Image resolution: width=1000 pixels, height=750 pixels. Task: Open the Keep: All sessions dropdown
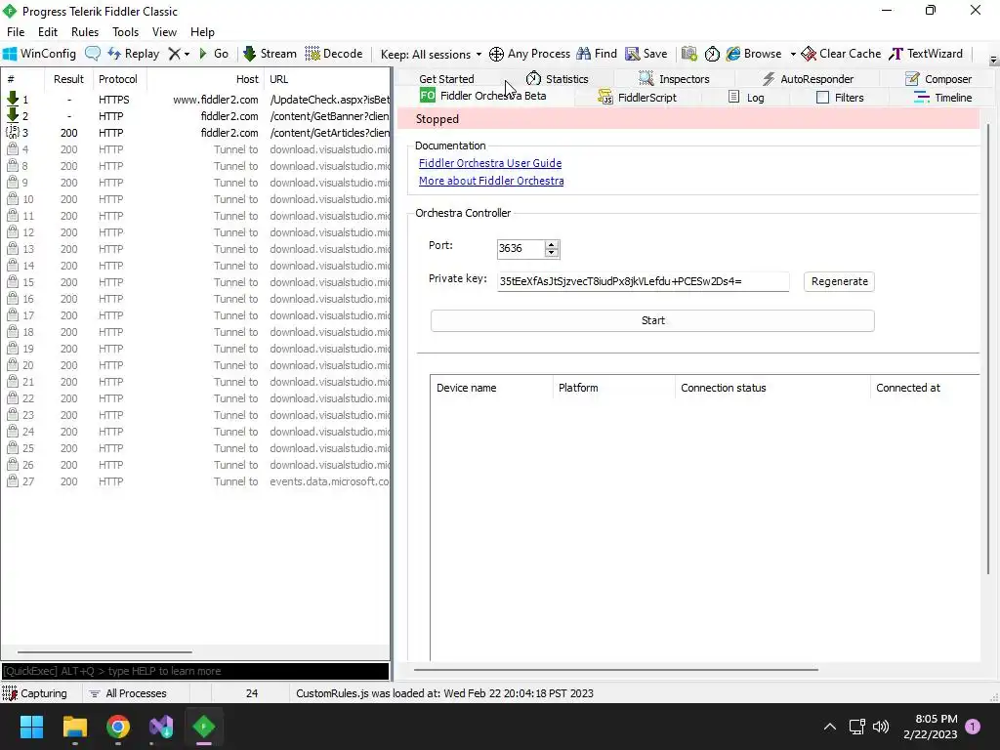click(x=431, y=55)
